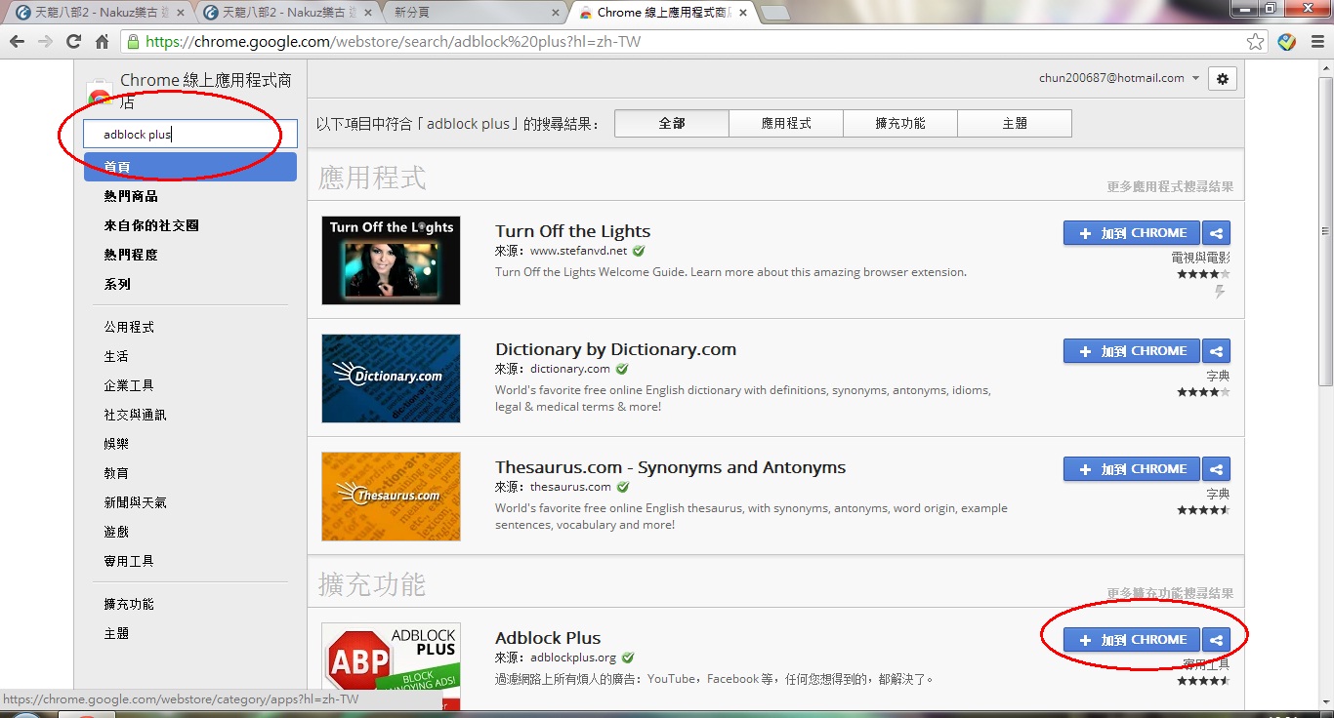Switch to the 主題 filter tab
This screenshot has height=718, width=1334.
click(x=1014, y=124)
